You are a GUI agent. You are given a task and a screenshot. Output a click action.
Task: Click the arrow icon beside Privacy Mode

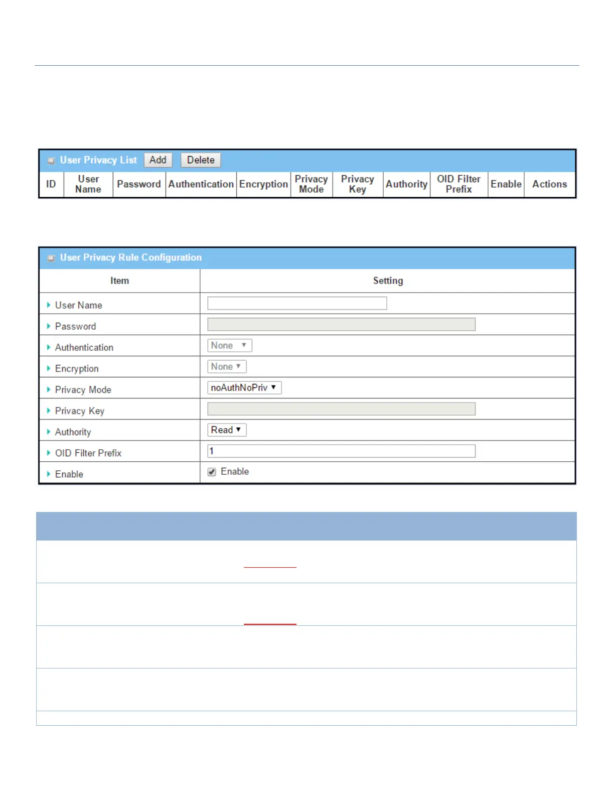(49, 389)
